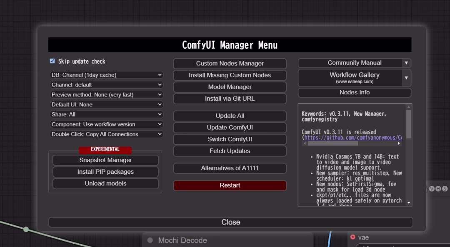Click the H badge icon behind dialog
450x247 pixels.
[438, 188]
